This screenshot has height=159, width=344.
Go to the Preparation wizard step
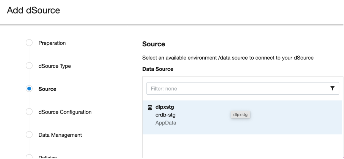point(52,43)
